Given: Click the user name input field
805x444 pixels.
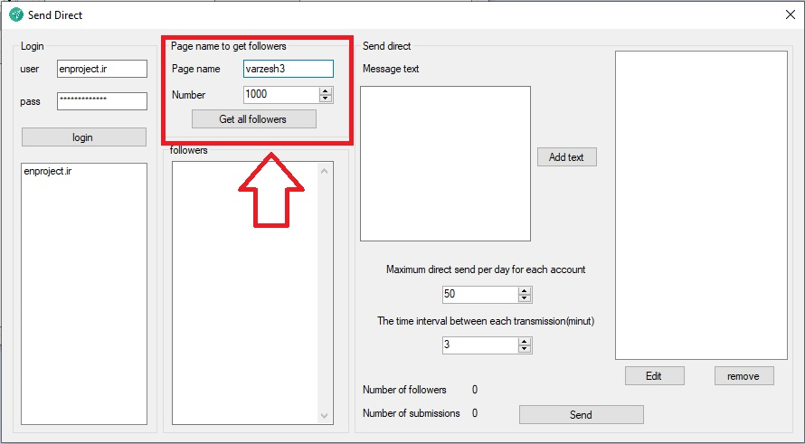Looking at the screenshot, I should coord(101,69).
